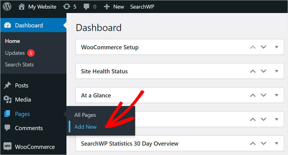Viewport: 288px width, 155px height.
Task: Open the WordPress logo menu
Action: [x=7, y=7]
